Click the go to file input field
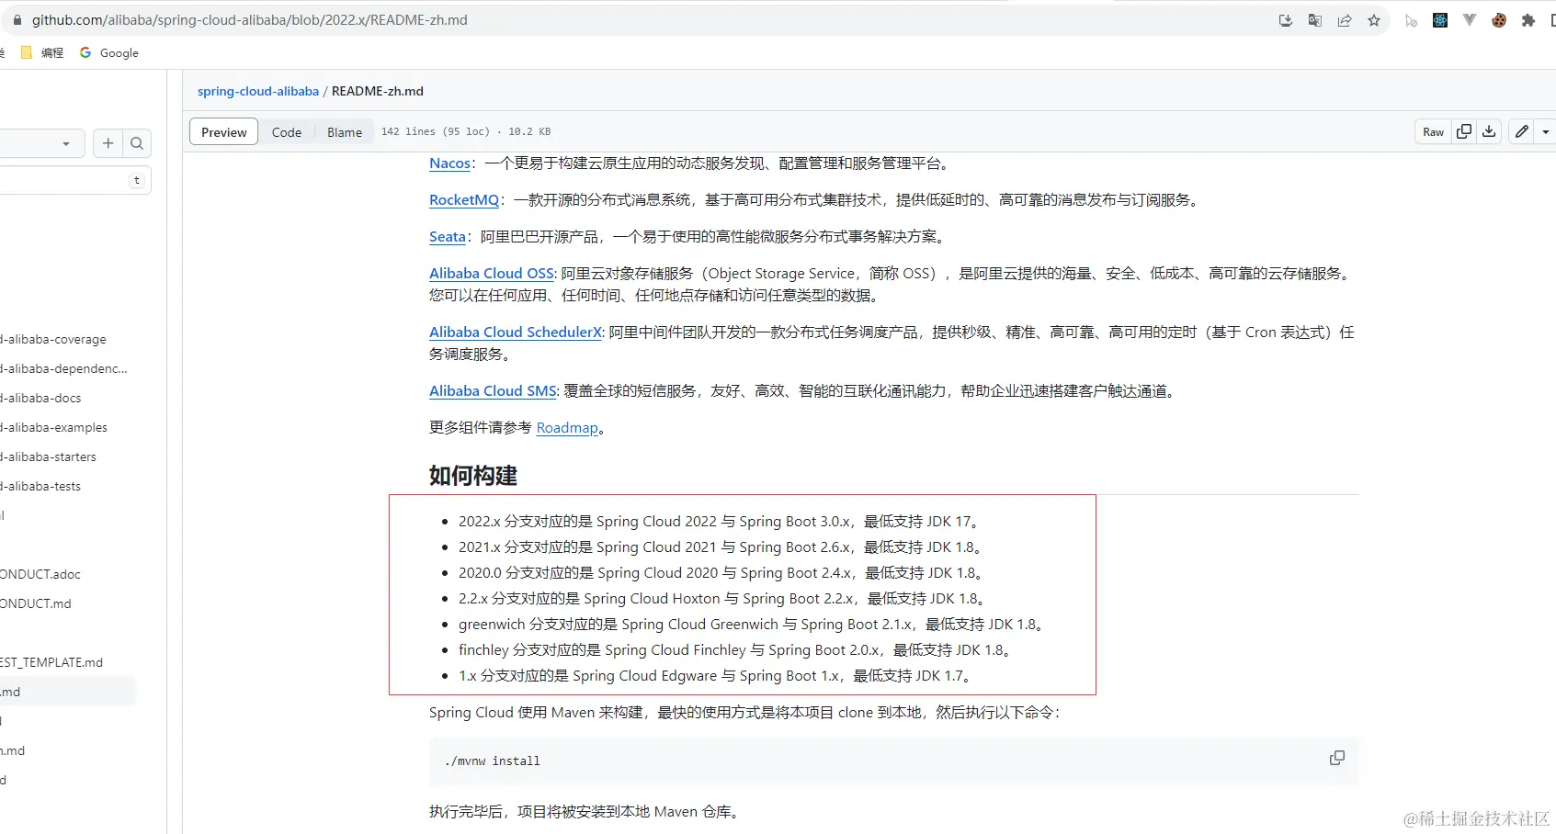 (x=74, y=180)
